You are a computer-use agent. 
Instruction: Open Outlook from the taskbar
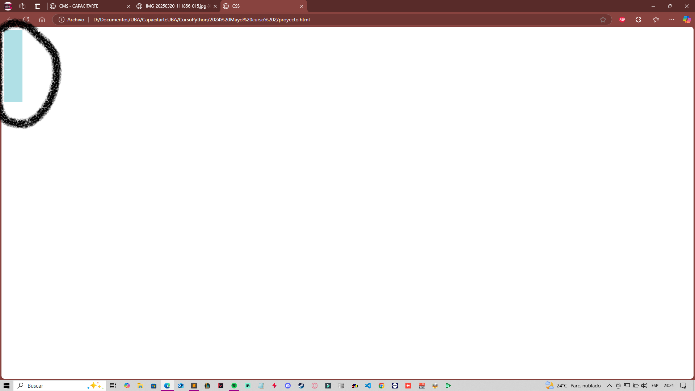coord(181,386)
